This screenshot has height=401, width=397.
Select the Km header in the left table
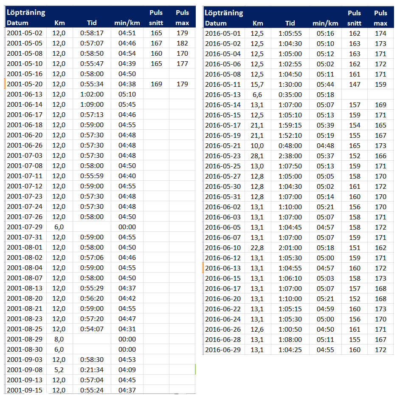(59, 23)
